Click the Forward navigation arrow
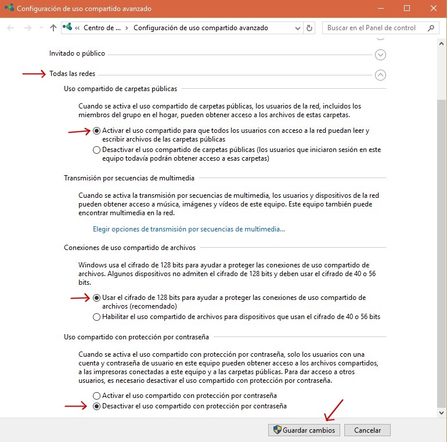 click(x=27, y=28)
